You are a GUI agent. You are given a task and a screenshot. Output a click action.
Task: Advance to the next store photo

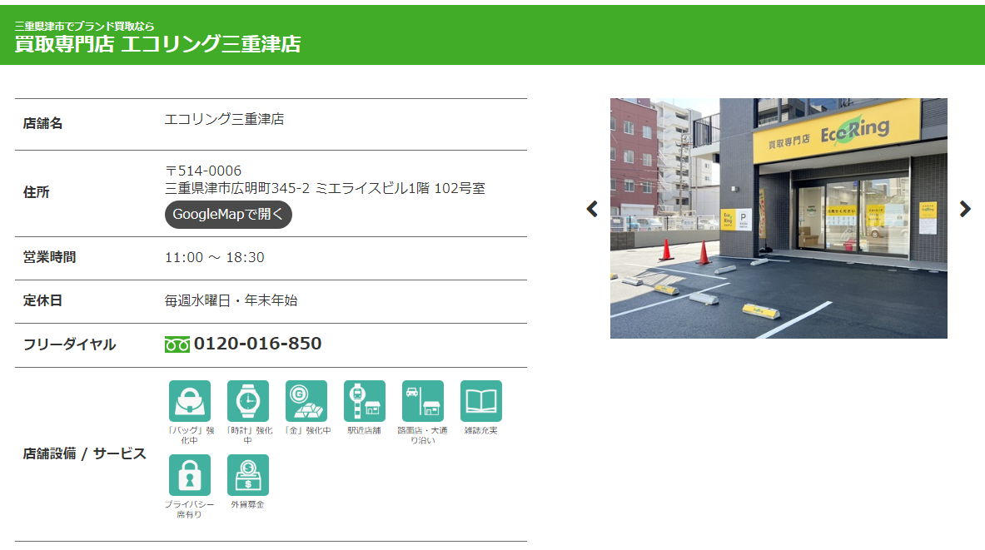(965, 209)
